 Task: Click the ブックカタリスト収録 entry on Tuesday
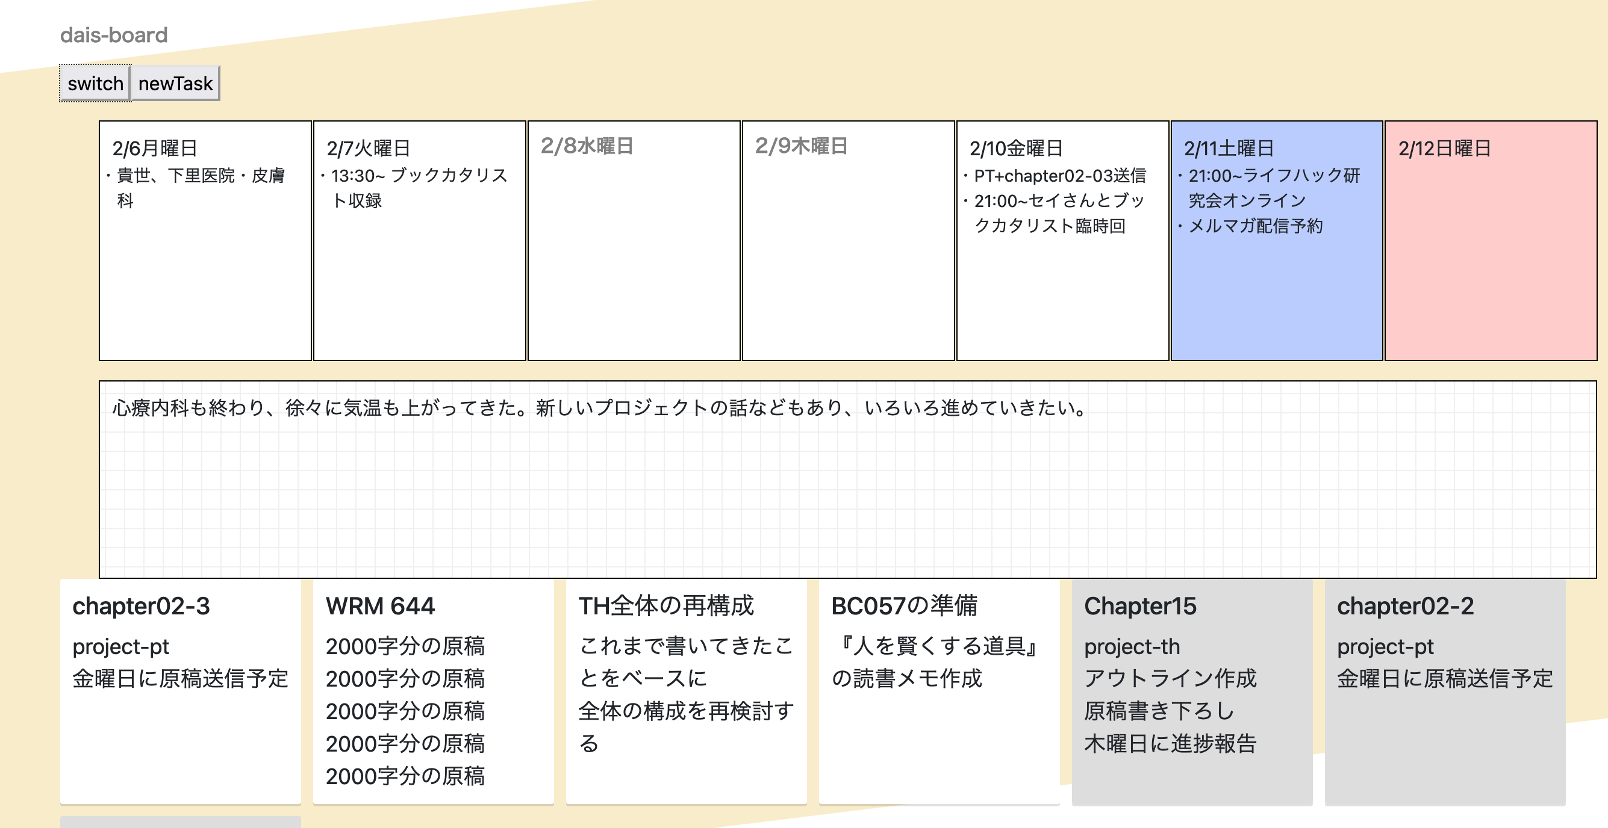[x=417, y=189]
